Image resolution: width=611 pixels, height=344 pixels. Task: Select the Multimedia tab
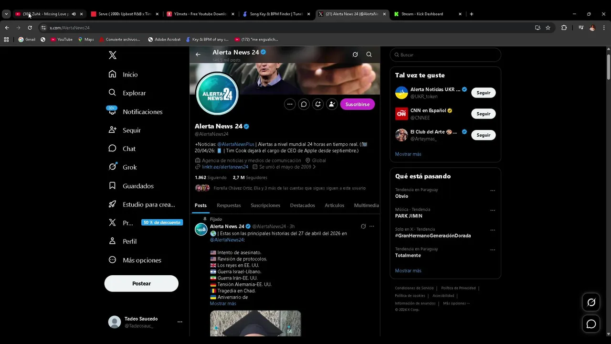pos(366,205)
